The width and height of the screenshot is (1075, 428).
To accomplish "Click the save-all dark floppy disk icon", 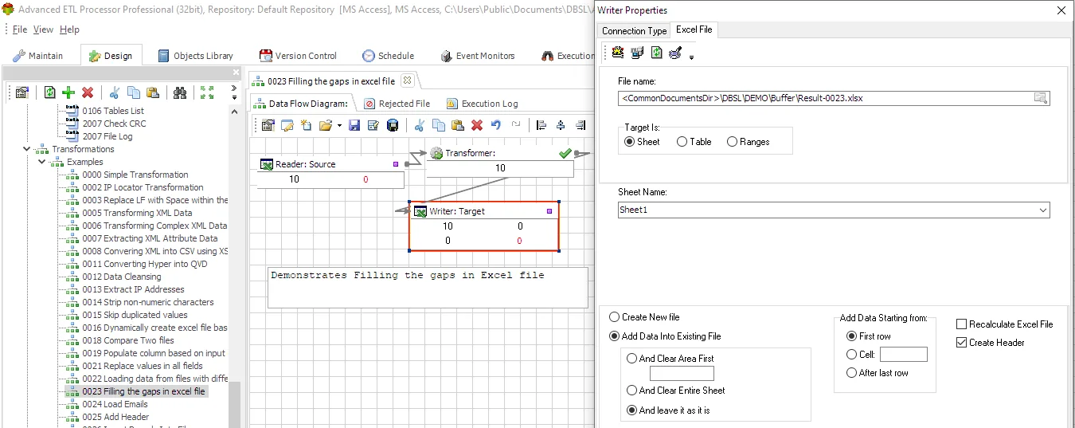I will click(393, 125).
